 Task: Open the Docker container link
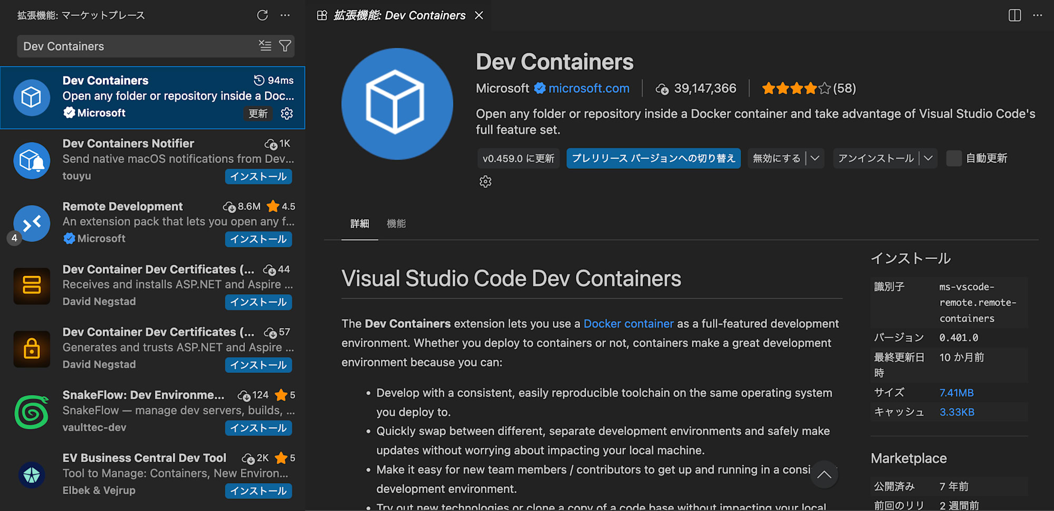(628, 324)
